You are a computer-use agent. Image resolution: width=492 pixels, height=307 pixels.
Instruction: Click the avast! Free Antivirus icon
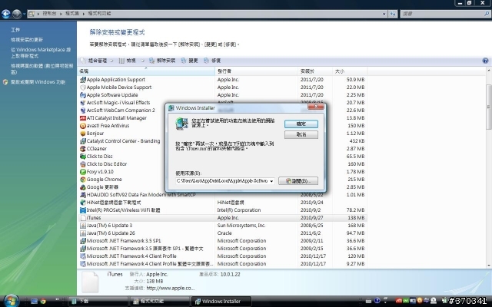[83, 126]
